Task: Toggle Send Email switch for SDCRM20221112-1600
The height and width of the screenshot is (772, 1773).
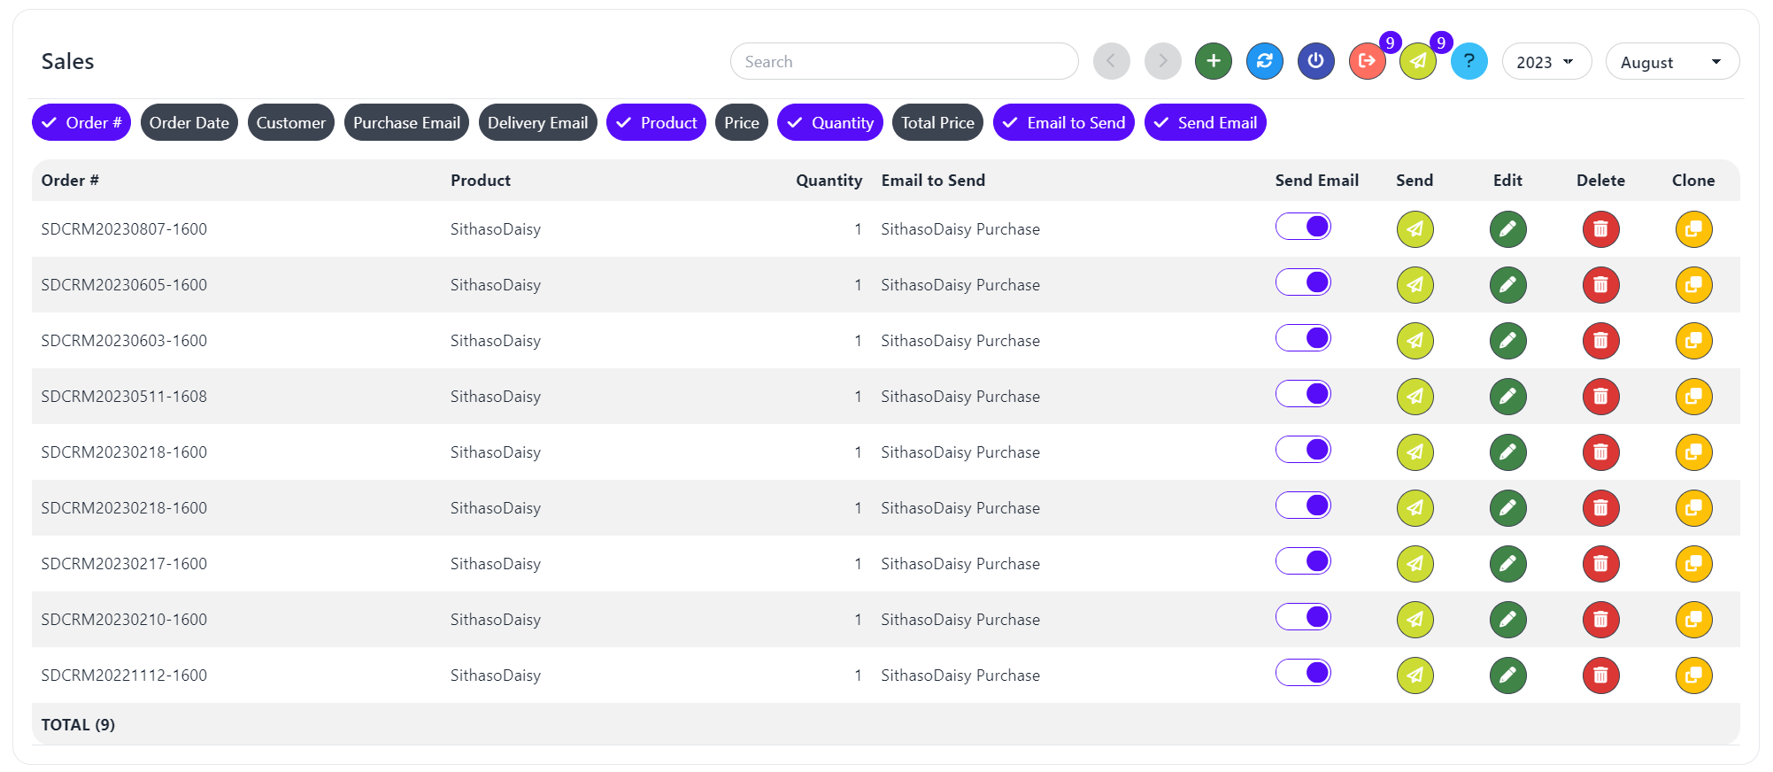Action: click(1303, 673)
